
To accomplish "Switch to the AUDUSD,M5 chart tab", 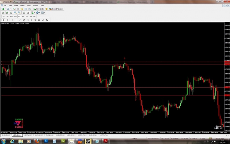I will click(x=39, y=135).
